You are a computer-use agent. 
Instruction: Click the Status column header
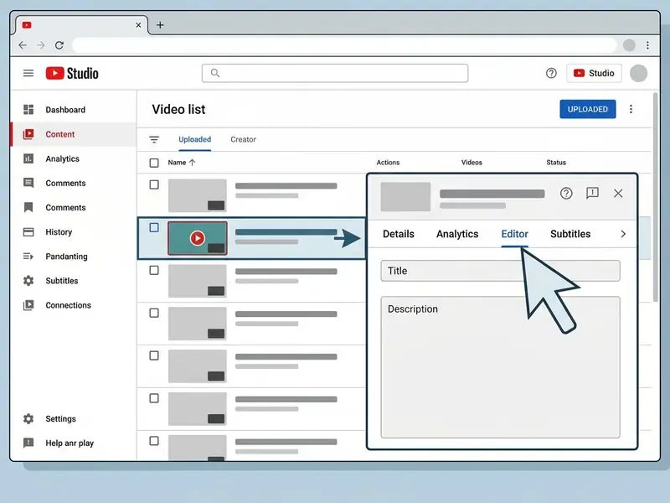point(556,163)
